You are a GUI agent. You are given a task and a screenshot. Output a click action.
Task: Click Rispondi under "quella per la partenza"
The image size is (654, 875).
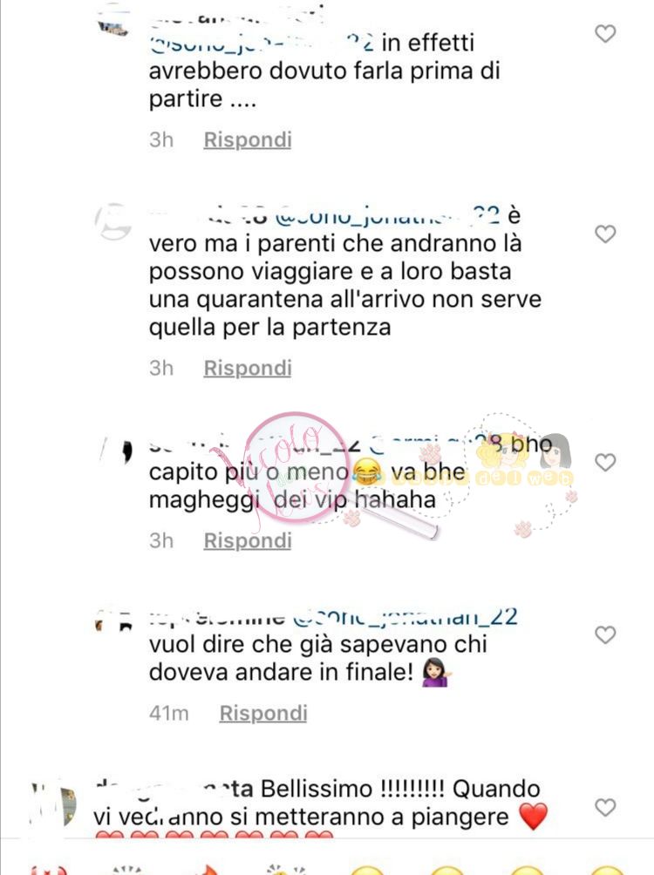click(x=248, y=369)
